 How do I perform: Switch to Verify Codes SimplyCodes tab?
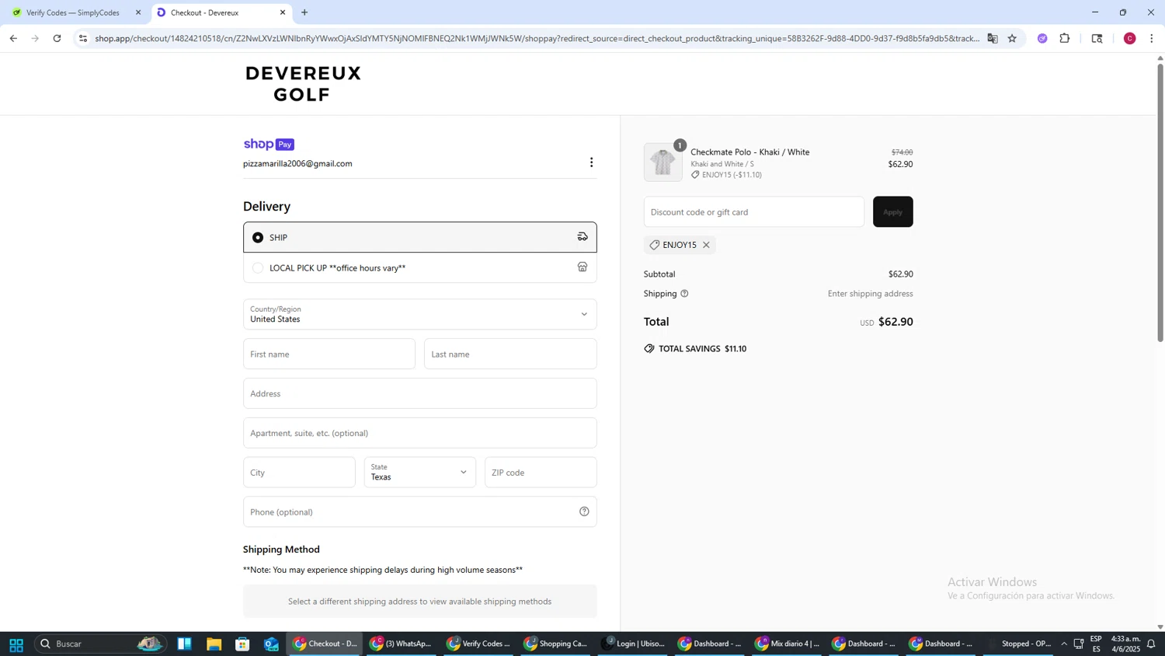point(73,12)
